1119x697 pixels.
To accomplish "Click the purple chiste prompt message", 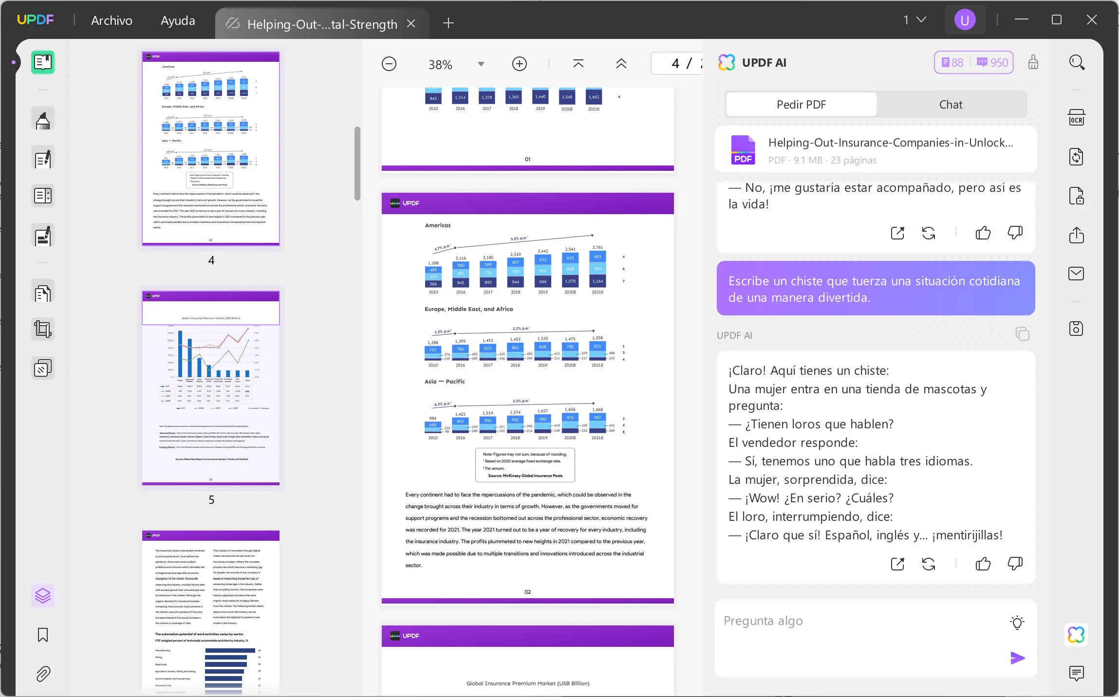I will click(x=876, y=289).
